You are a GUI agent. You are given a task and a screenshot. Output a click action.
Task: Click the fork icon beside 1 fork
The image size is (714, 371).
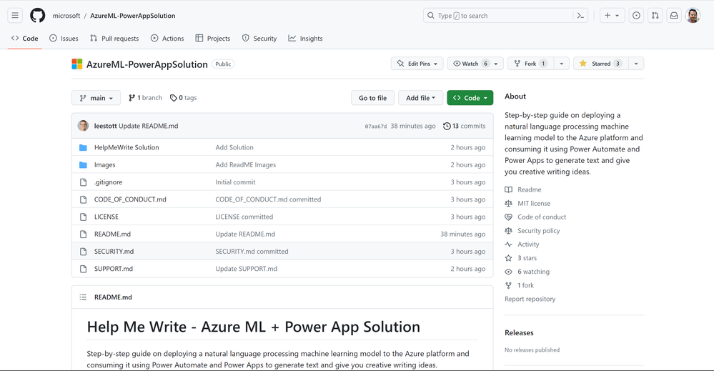point(509,285)
